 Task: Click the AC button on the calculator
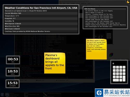pos(114,67)
